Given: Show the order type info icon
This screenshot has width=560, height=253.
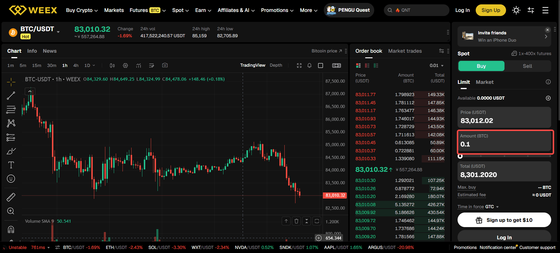Looking at the screenshot, I should tap(548, 82).
